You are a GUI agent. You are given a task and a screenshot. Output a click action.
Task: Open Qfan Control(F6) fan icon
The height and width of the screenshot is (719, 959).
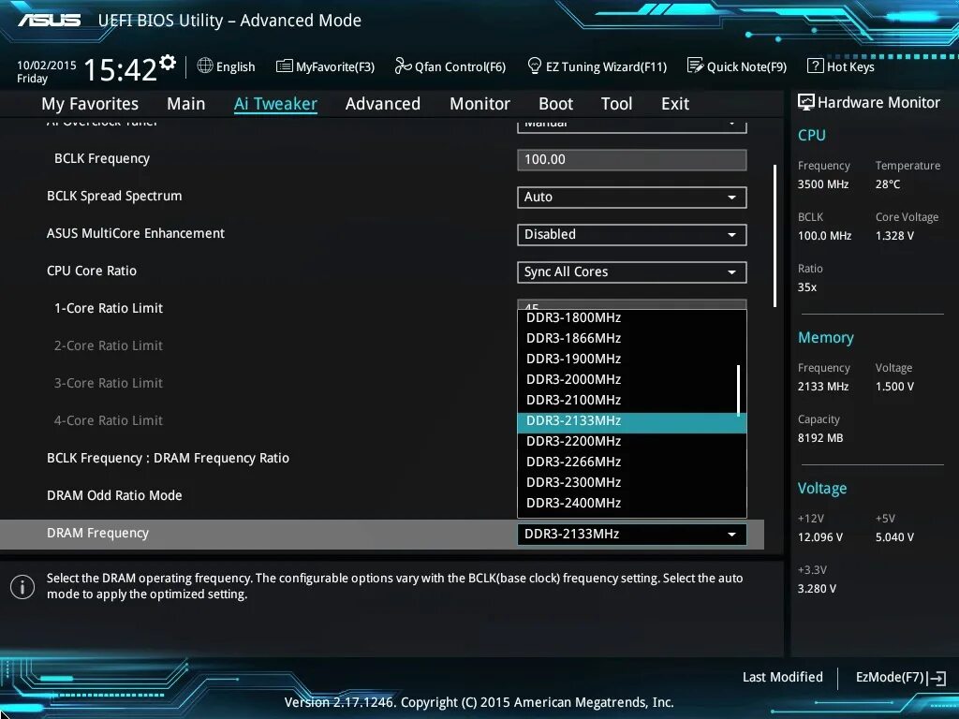point(403,66)
